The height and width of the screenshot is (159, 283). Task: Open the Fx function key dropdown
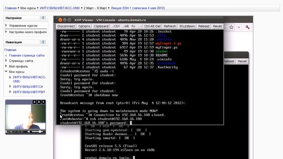coord(137,26)
